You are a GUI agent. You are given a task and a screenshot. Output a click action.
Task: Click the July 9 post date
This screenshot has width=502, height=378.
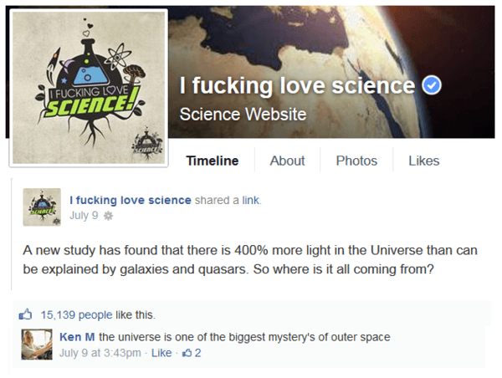coord(84,216)
